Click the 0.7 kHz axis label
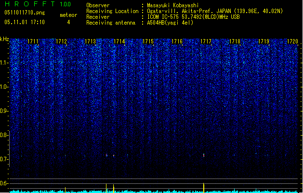The image size is (303, 193). click(x=4, y=159)
